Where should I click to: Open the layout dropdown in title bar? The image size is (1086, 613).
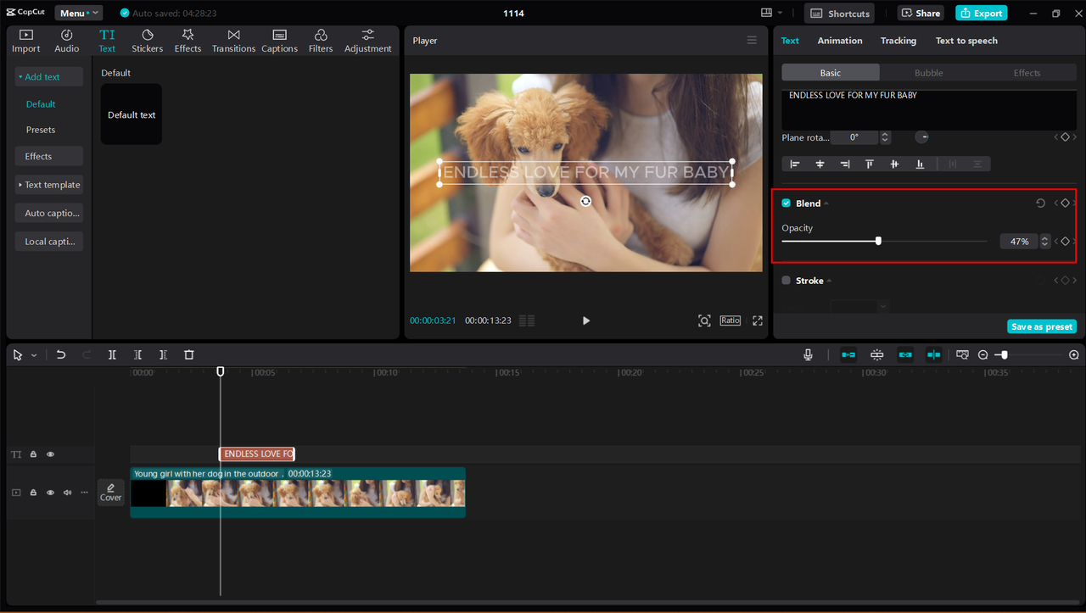point(771,13)
